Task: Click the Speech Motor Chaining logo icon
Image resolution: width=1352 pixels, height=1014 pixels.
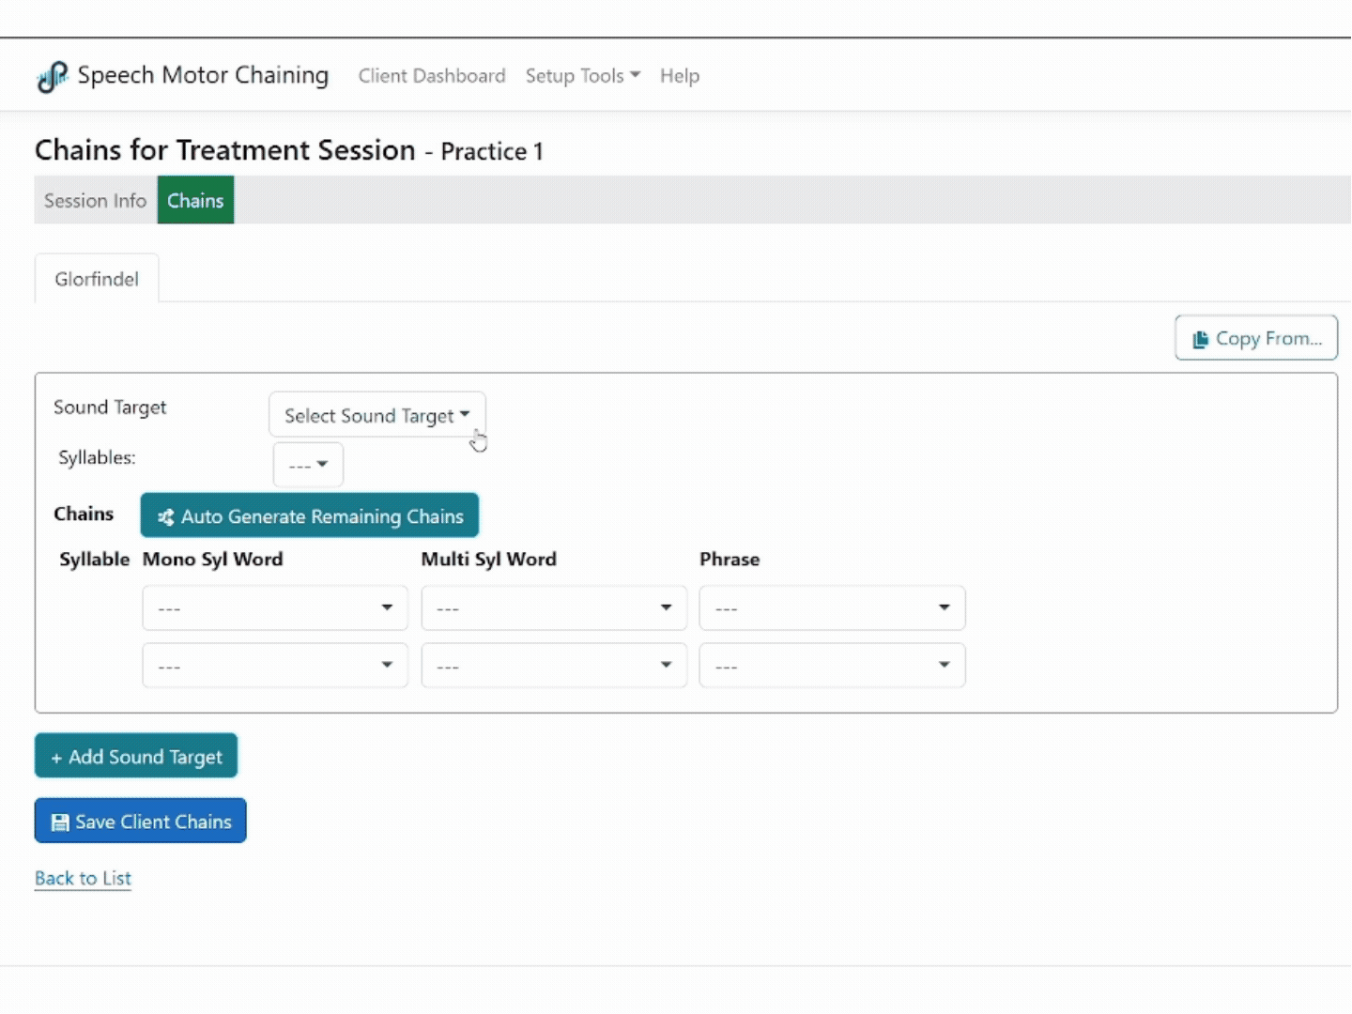Action: coord(53,76)
